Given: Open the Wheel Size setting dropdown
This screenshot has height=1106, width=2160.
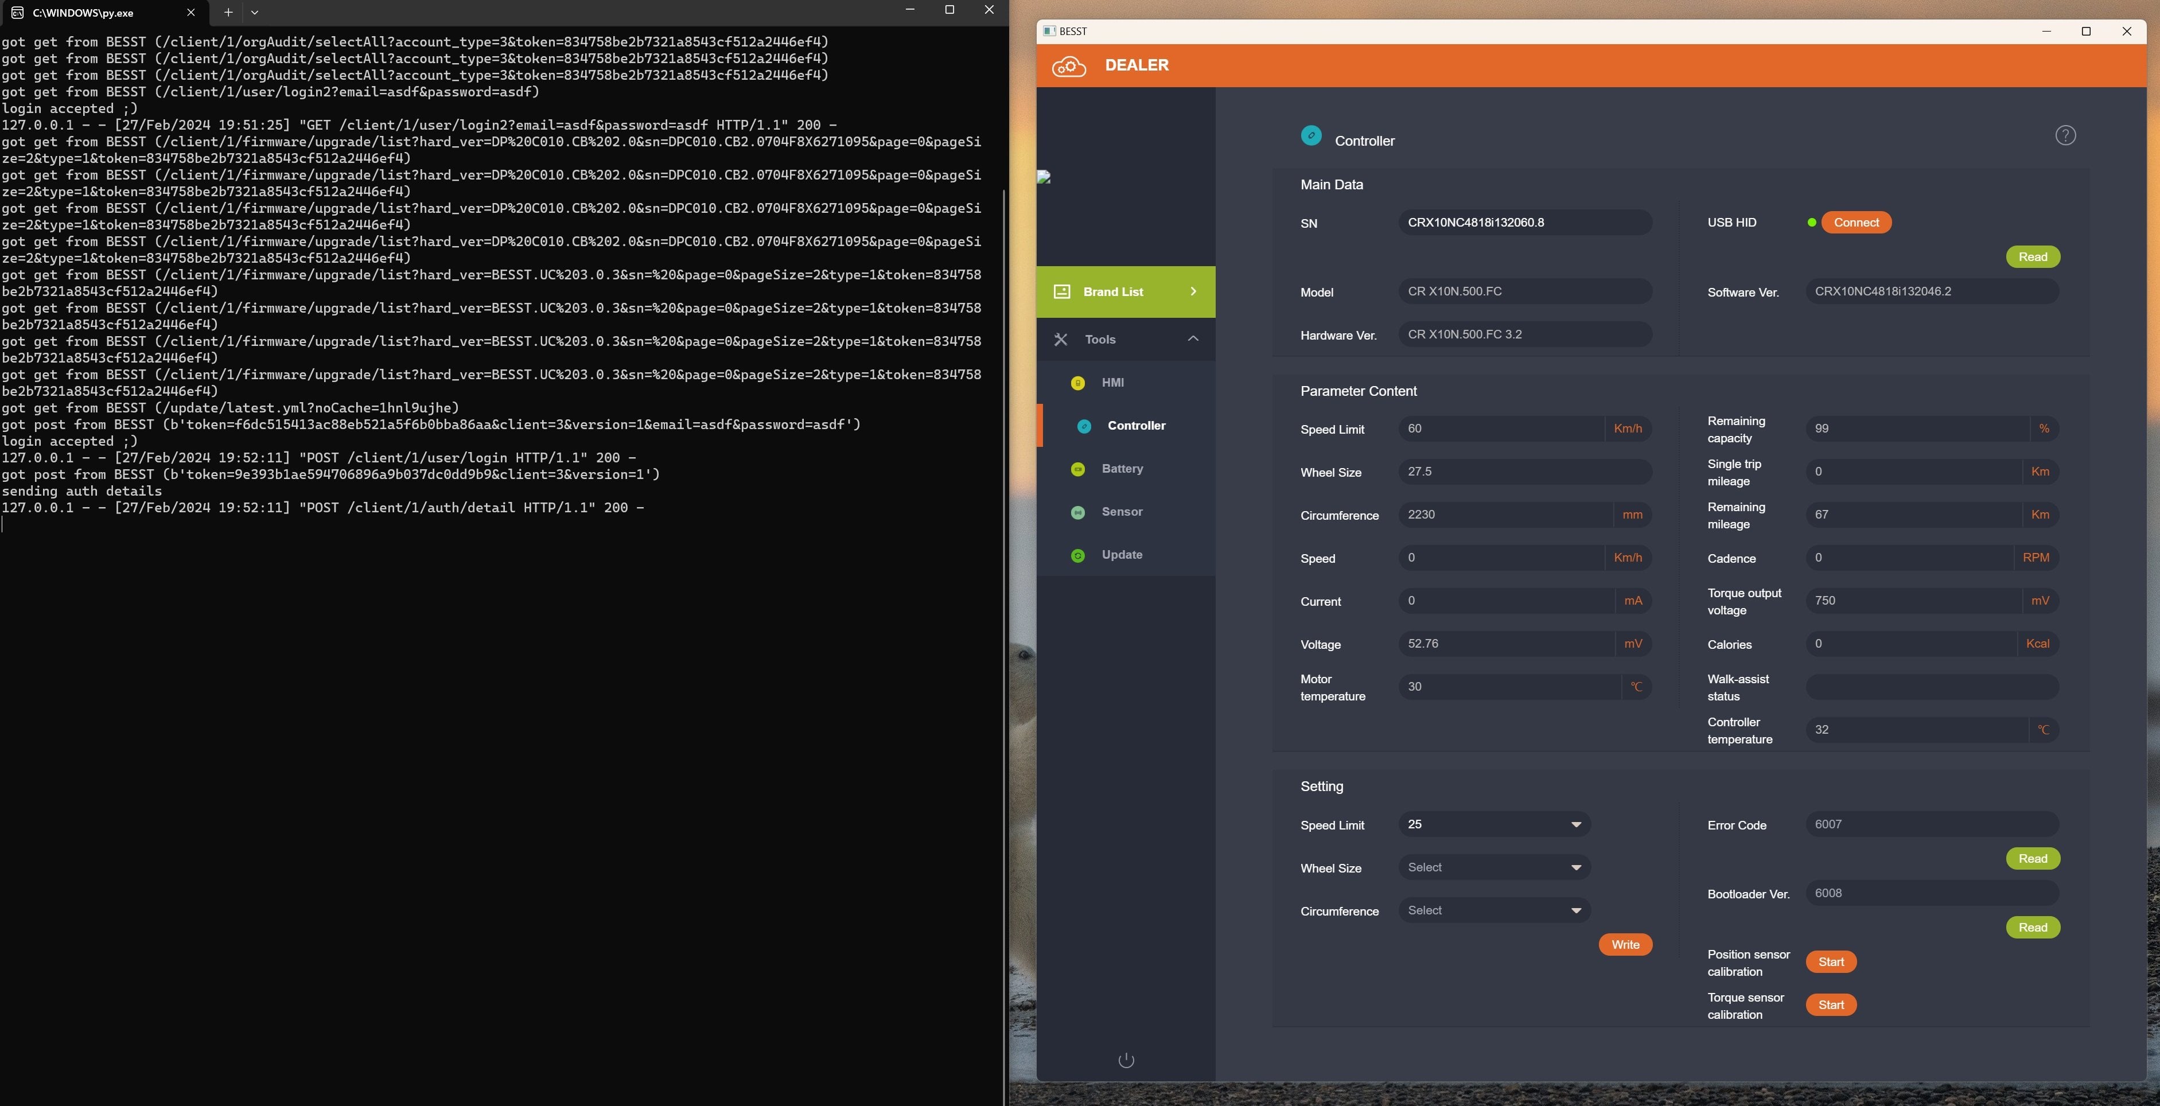Looking at the screenshot, I should (x=1495, y=867).
